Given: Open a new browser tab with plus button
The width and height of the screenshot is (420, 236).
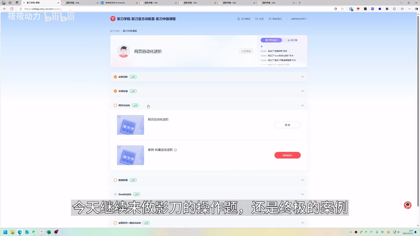Looking at the screenshot, I should [299, 3].
